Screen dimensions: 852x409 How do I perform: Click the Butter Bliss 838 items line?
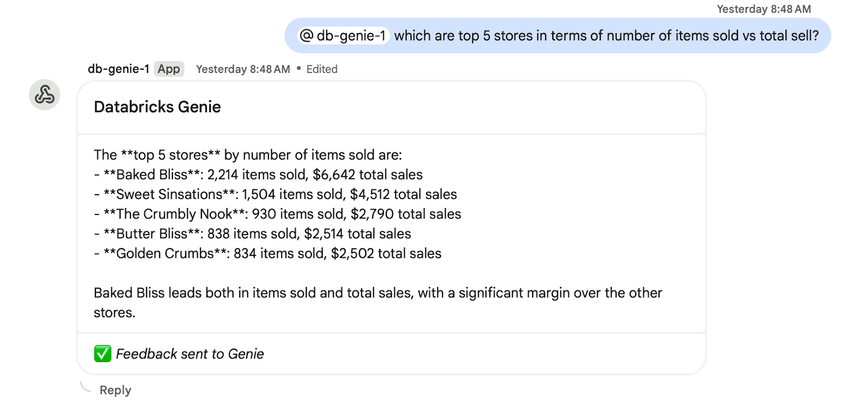(x=252, y=233)
